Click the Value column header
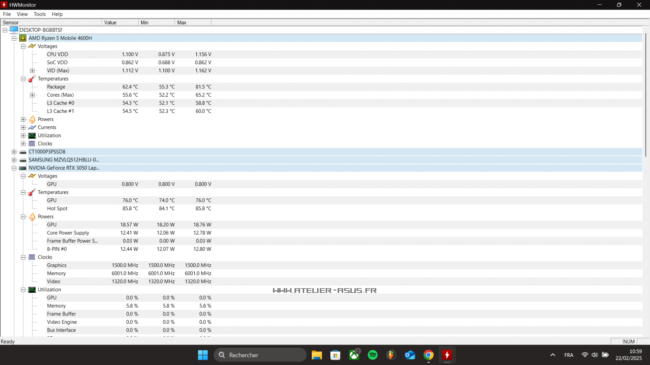 coord(120,23)
